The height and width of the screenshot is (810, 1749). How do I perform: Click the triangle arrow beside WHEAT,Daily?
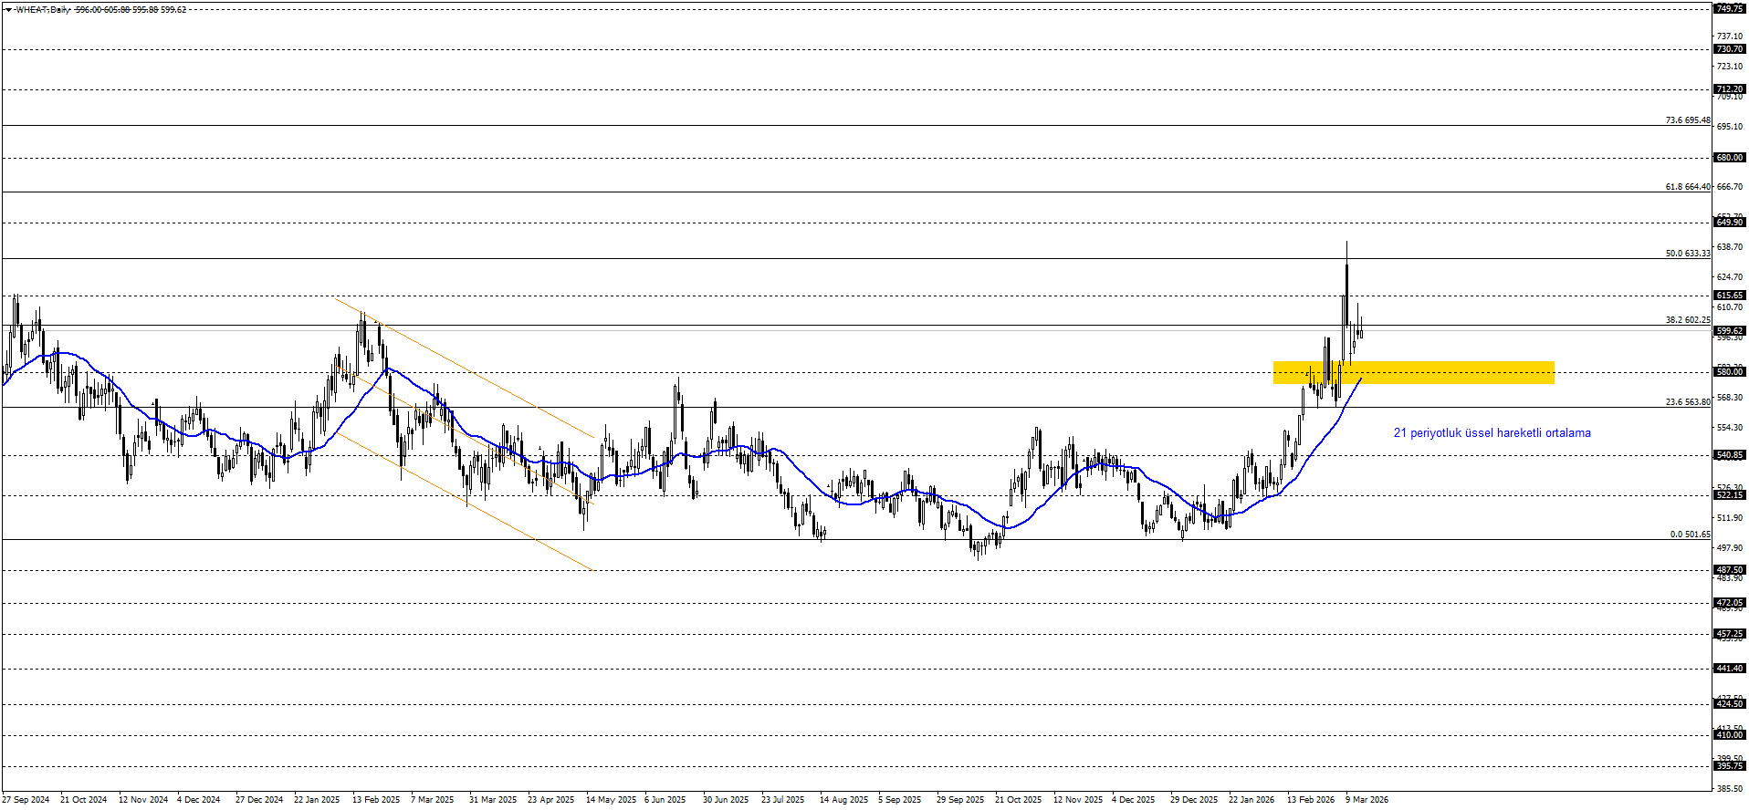pyautogui.click(x=8, y=10)
